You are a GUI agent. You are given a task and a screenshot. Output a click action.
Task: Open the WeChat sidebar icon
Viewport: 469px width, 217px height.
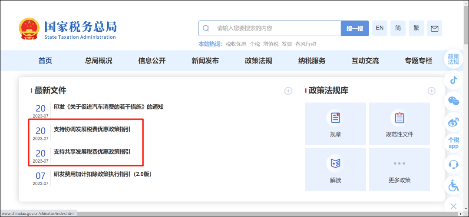[454, 101]
